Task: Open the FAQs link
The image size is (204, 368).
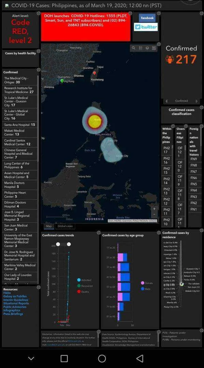Action: click(7, 293)
